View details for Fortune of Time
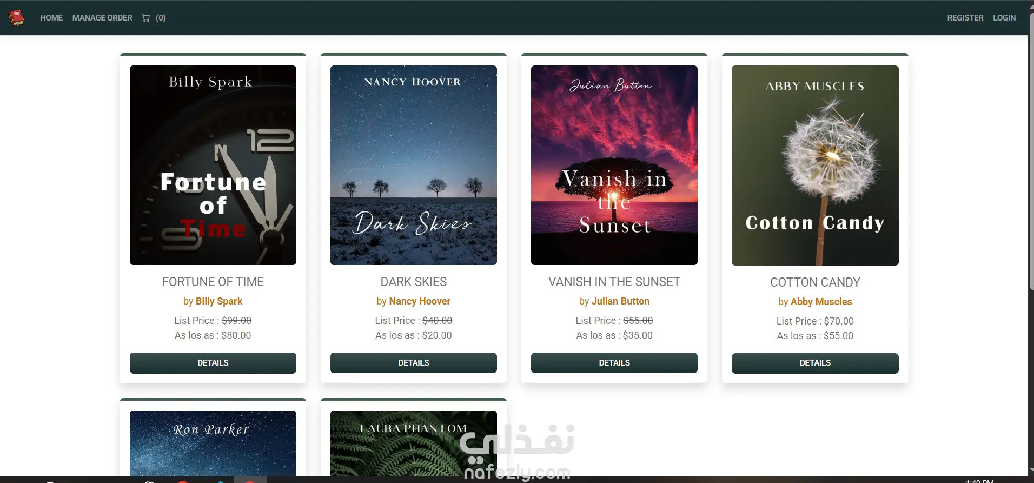Screen dimensions: 1034x483 coord(213,363)
